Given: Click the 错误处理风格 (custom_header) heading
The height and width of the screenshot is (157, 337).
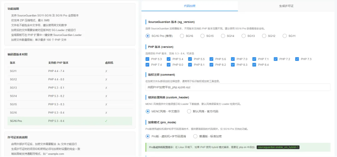Looking at the screenshot, I should click(168, 97).
